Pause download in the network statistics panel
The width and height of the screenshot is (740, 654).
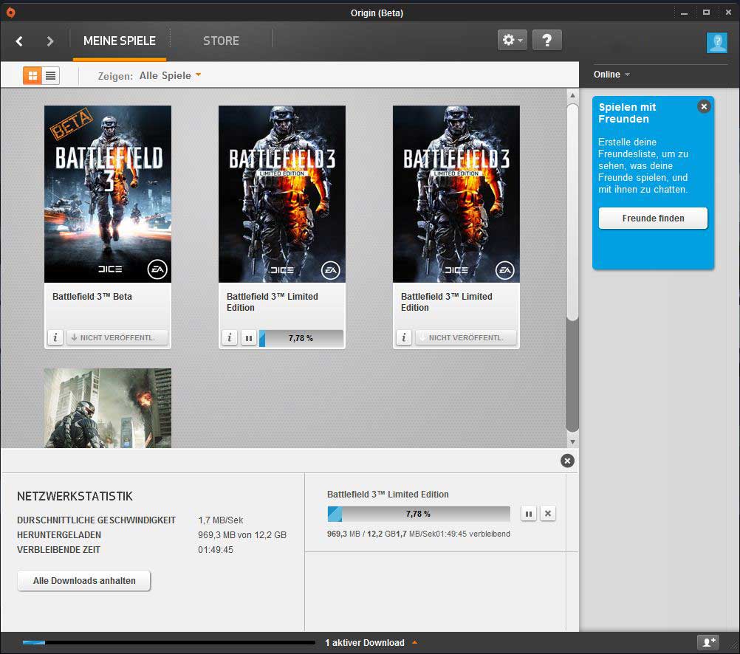pyautogui.click(x=529, y=514)
